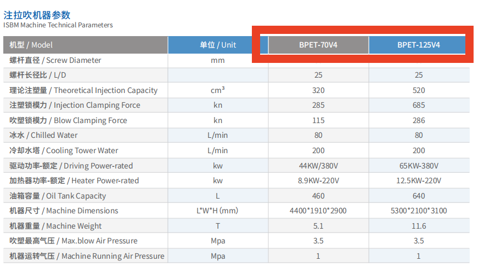Click the injection capacity value 320
484x279 pixels.
coord(318,90)
